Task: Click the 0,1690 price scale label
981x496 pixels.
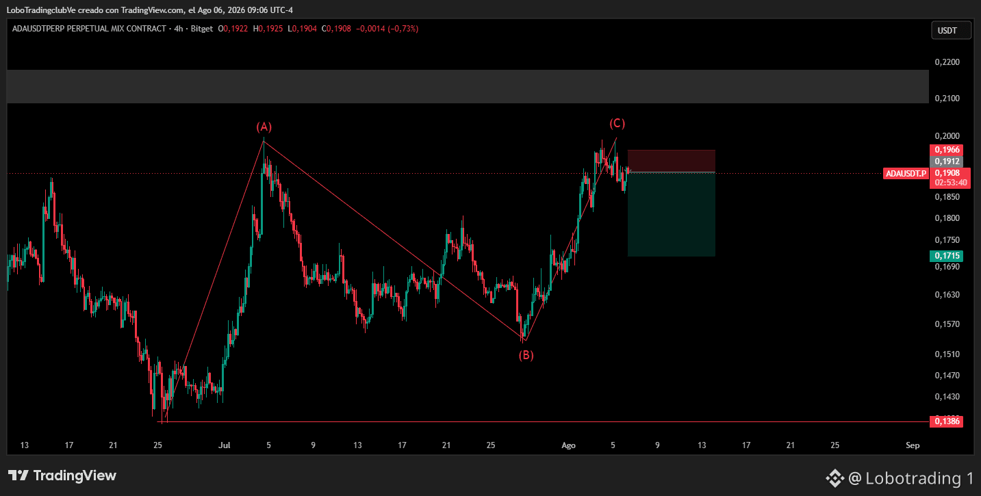Action: [x=947, y=267]
